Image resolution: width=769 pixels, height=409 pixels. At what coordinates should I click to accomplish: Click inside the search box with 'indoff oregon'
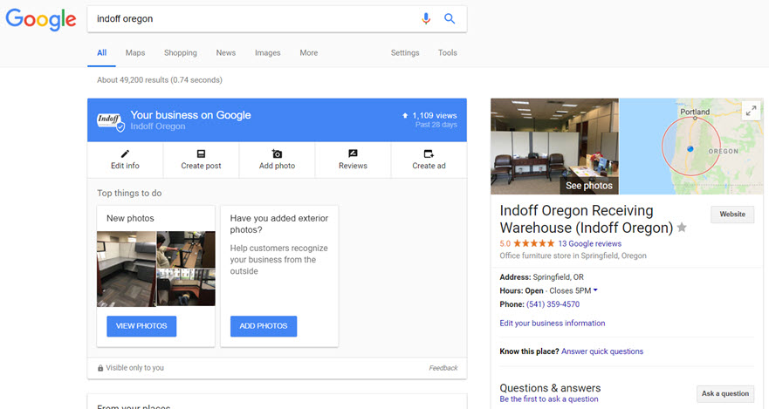(x=253, y=18)
